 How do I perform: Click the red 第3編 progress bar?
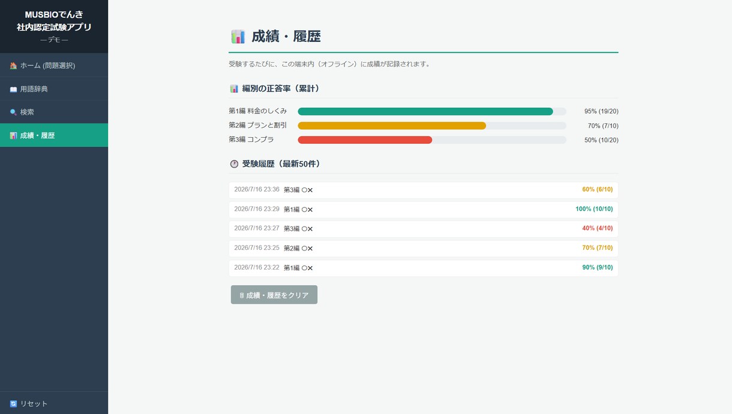(365, 140)
